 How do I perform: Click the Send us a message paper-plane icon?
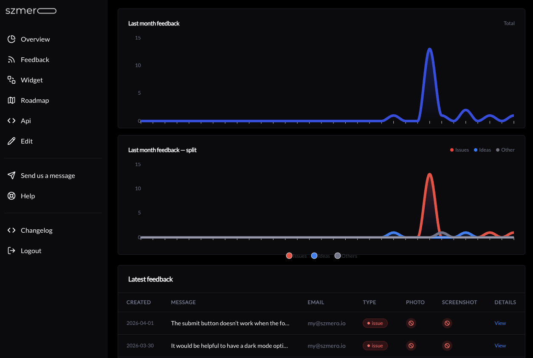(x=11, y=175)
